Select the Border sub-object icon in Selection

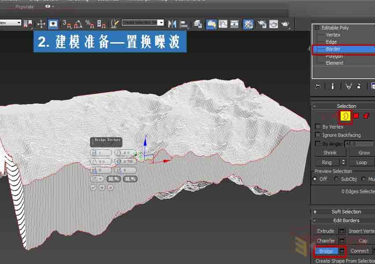[345, 116]
